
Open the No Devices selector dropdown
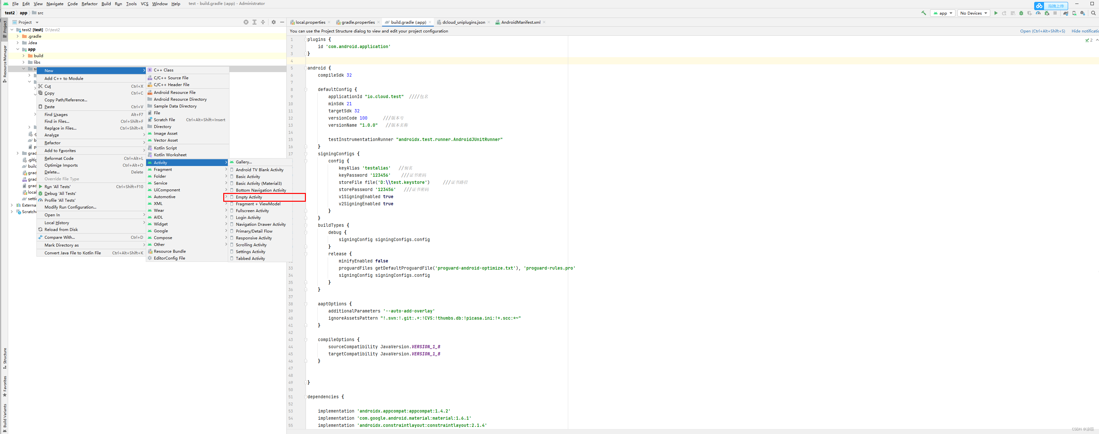(974, 13)
